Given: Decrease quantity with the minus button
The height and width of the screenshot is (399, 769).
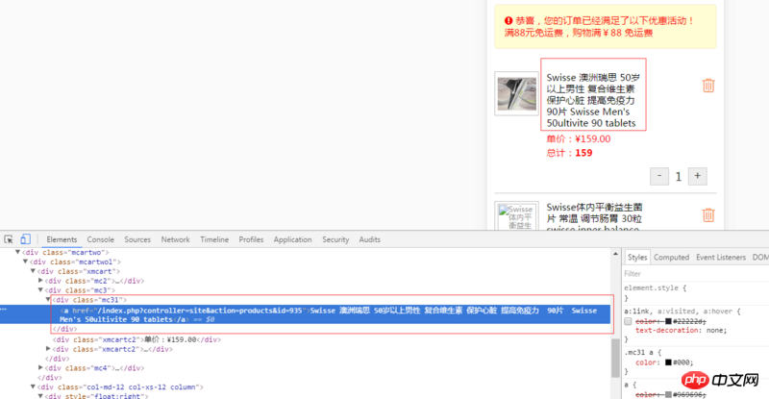Looking at the screenshot, I should point(659,176).
